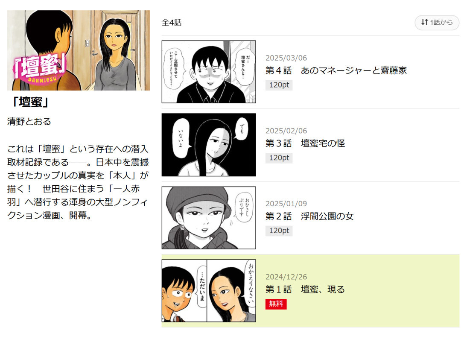Click 120pt badge for episode 3

click(x=279, y=158)
